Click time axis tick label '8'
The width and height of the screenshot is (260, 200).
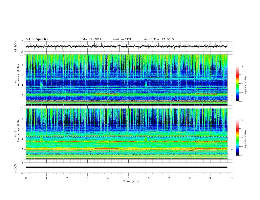tap(190, 178)
